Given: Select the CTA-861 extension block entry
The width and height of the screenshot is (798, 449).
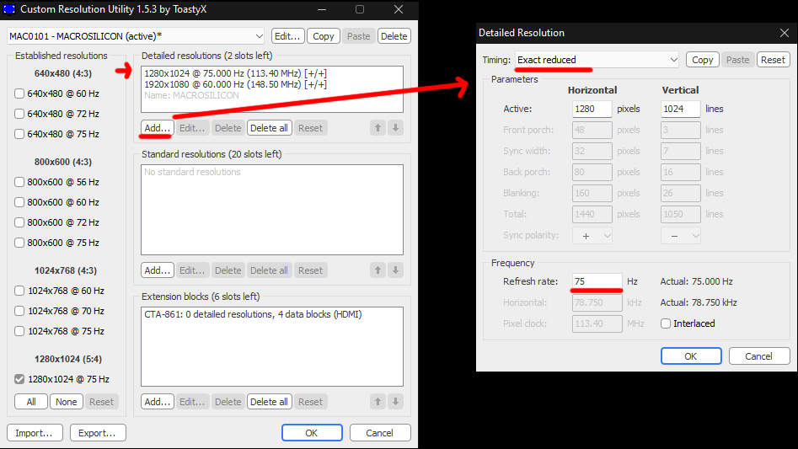Looking at the screenshot, I should point(253,314).
